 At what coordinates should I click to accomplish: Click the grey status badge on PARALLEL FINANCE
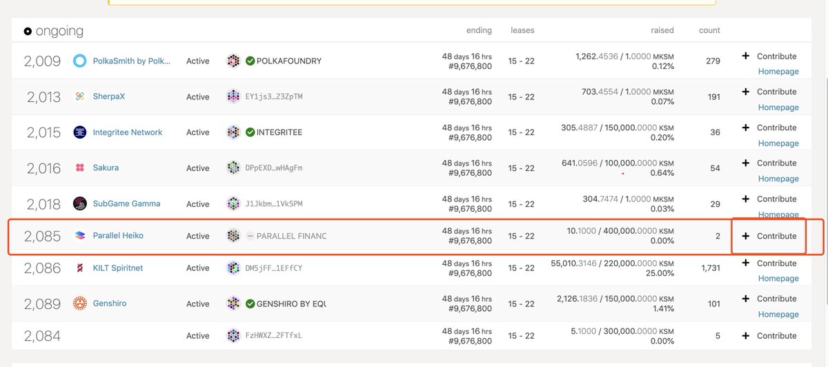(250, 236)
